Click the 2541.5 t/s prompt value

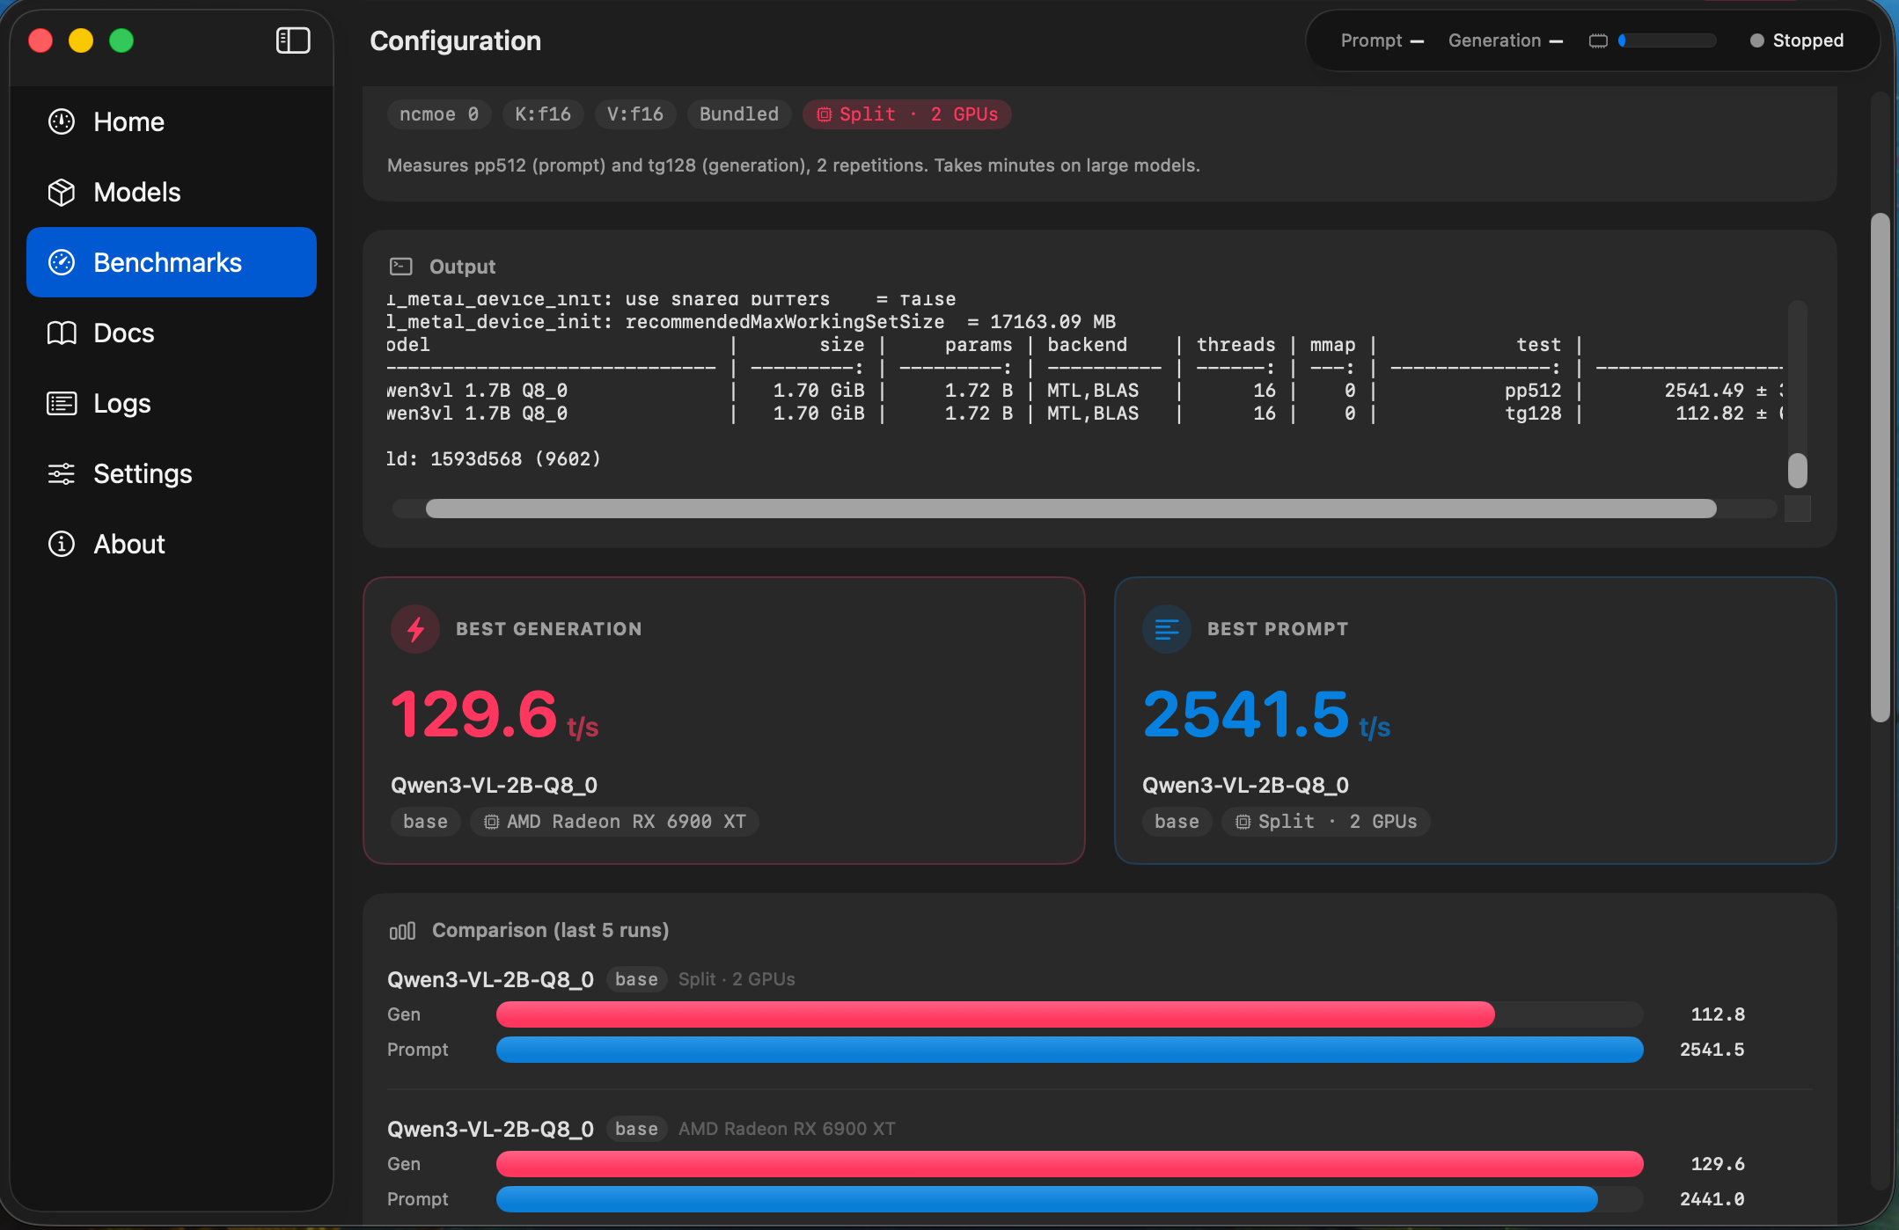point(1266,714)
